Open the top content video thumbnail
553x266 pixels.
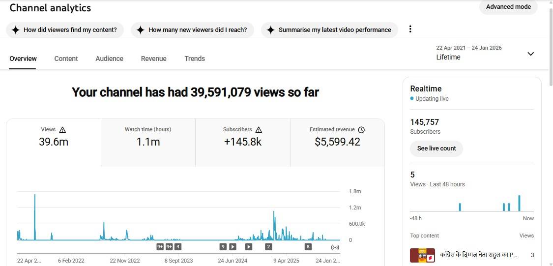click(422, 255)
